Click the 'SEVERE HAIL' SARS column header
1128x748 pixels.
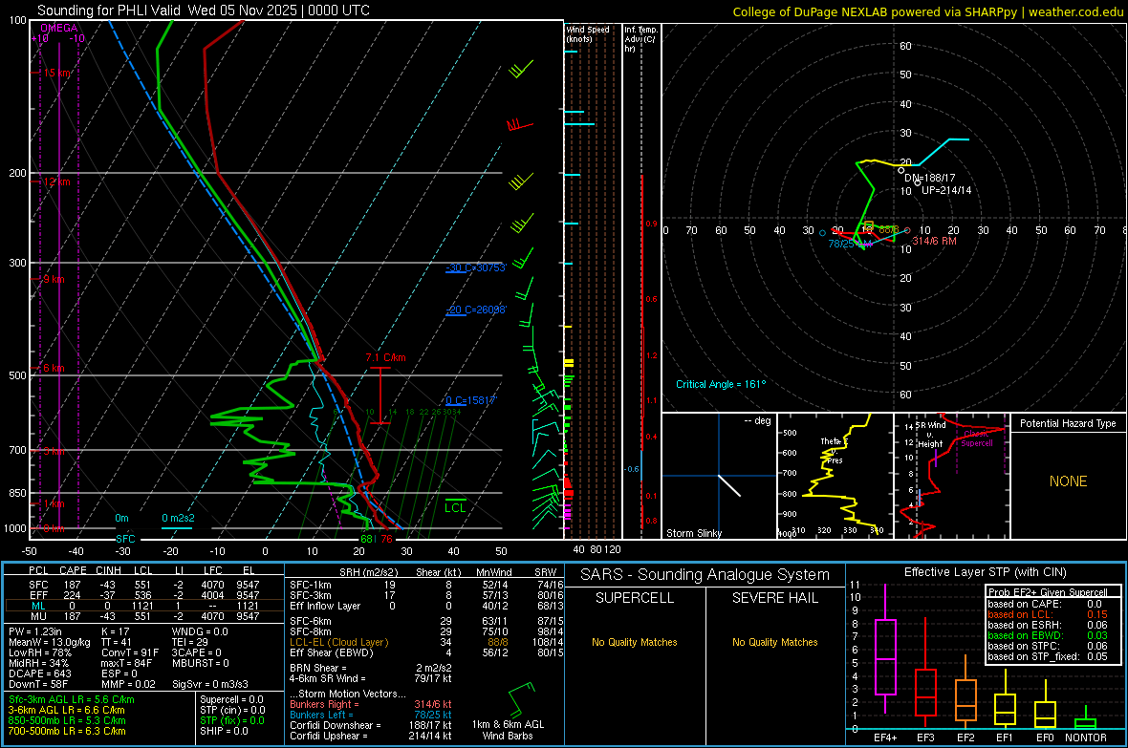(x=774, y=598)
